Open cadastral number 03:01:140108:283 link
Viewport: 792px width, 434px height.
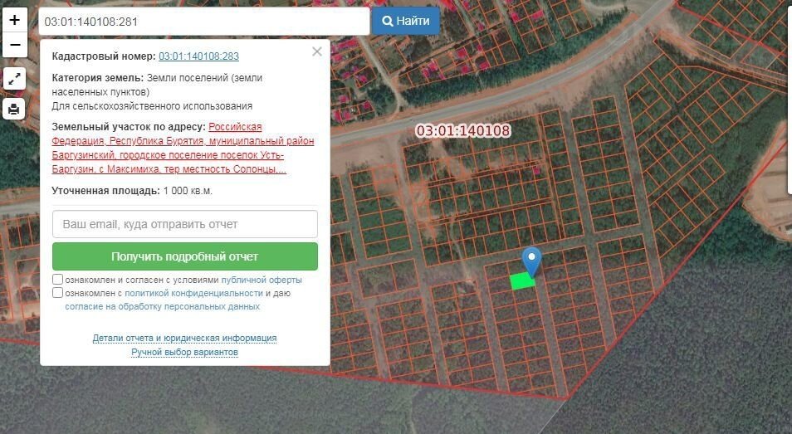198,56
